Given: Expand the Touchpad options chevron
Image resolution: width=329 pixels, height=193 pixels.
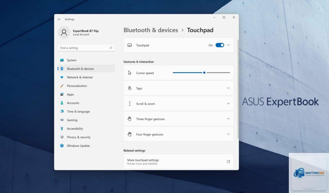Looking at the screenshot, I should (x=228, y=45).
